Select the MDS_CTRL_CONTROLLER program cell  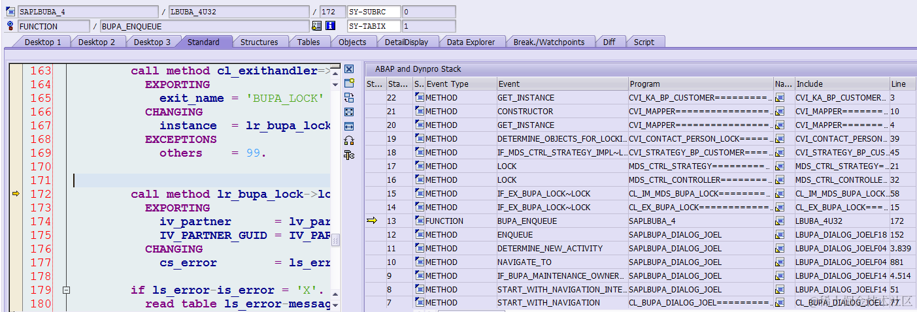701,180
